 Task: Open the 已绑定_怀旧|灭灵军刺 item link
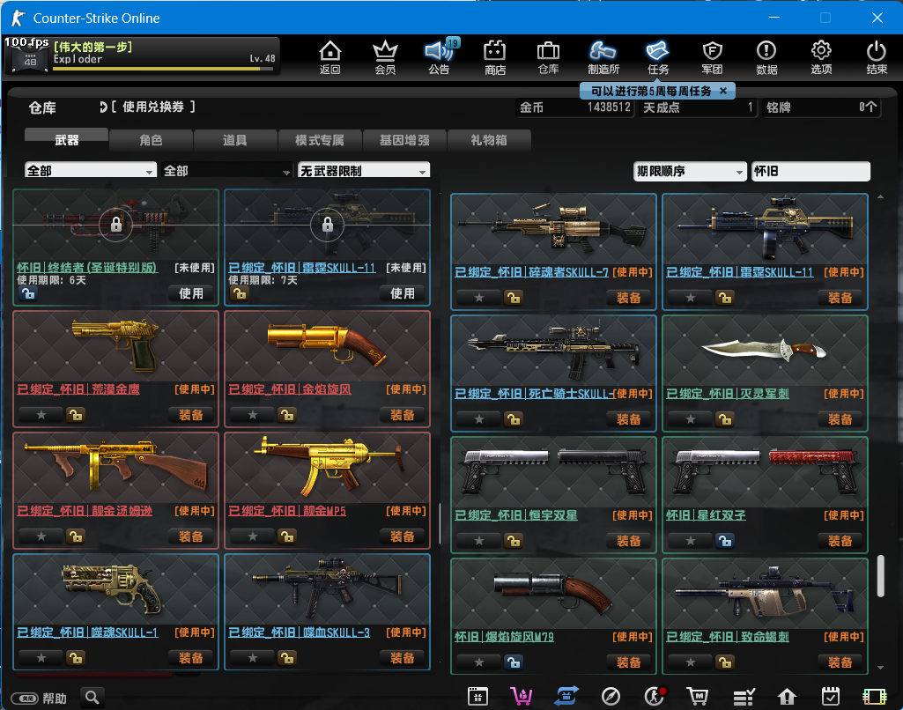pos(728,394)
